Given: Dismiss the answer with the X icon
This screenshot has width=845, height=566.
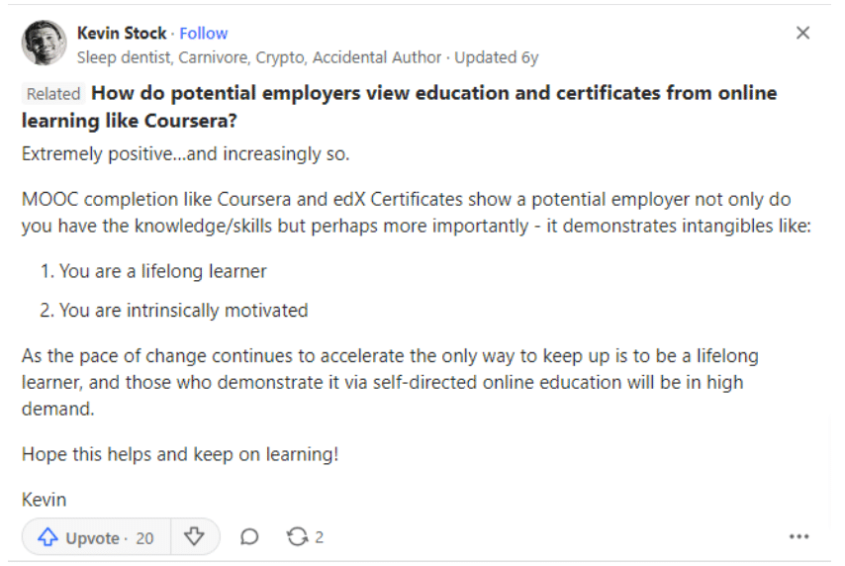Looking at the screenshot, I should 803,33.
